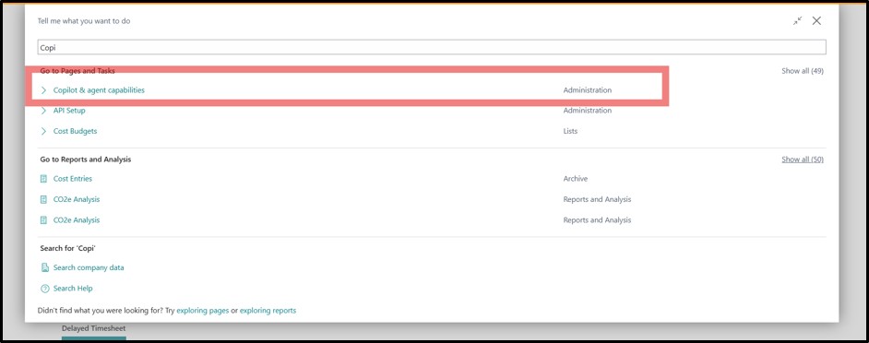Click Archive label next to Cost Entries

(576, 179)
